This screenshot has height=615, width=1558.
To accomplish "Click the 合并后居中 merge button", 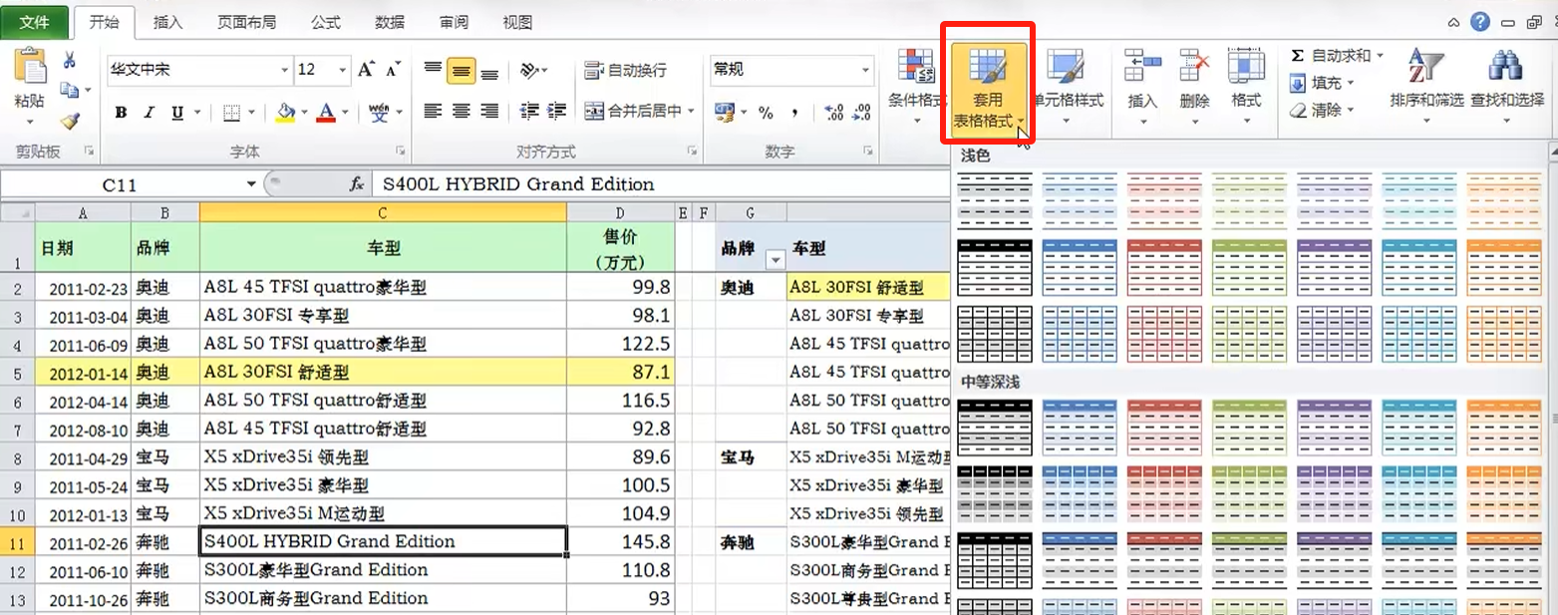I will pyautogui.click(x=633, y=111).
